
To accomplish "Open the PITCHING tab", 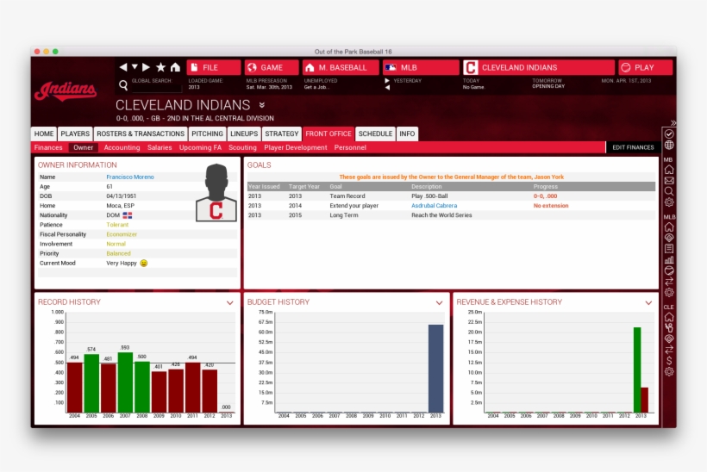I will pos(207,134).
